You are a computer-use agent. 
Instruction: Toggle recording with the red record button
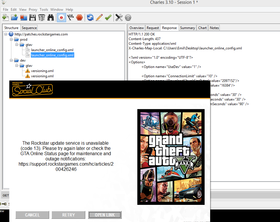click(61, 17)
